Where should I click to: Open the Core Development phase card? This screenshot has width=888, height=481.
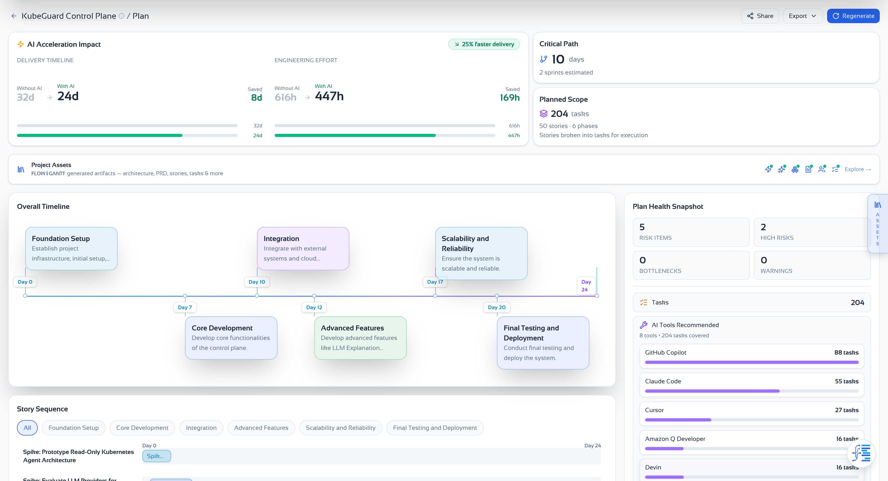pos(231,338)
